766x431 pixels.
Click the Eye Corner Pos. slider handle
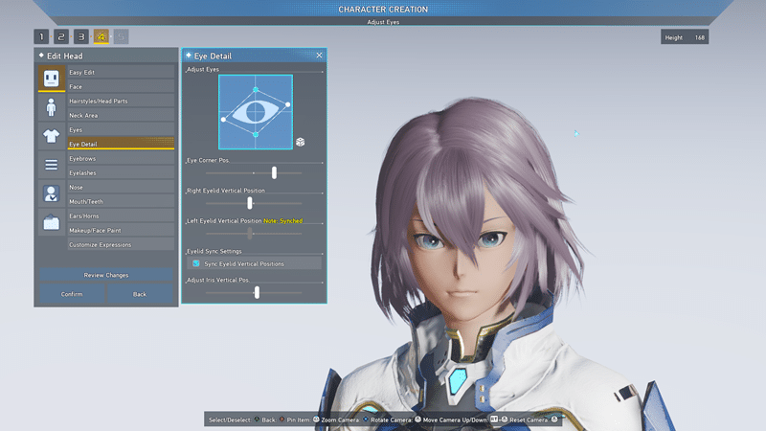(274, 172)
